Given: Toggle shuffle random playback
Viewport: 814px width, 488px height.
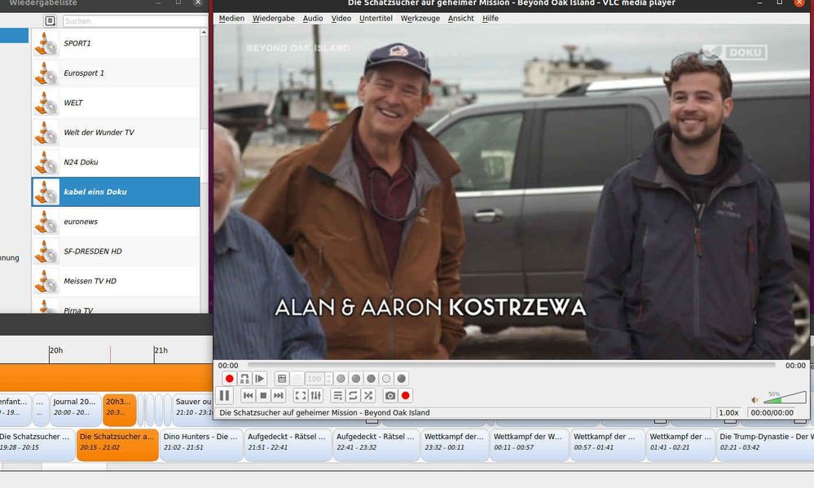Looking at the screenshot, I should tap(368, 396).
